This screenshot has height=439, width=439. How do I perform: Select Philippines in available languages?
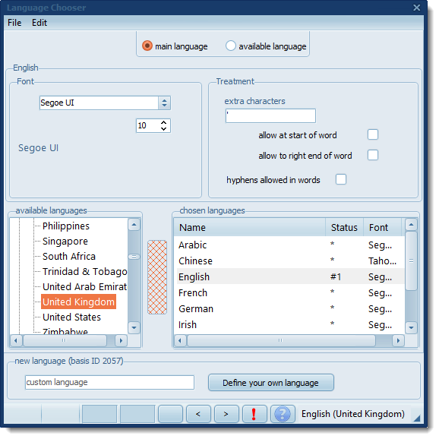66,226
